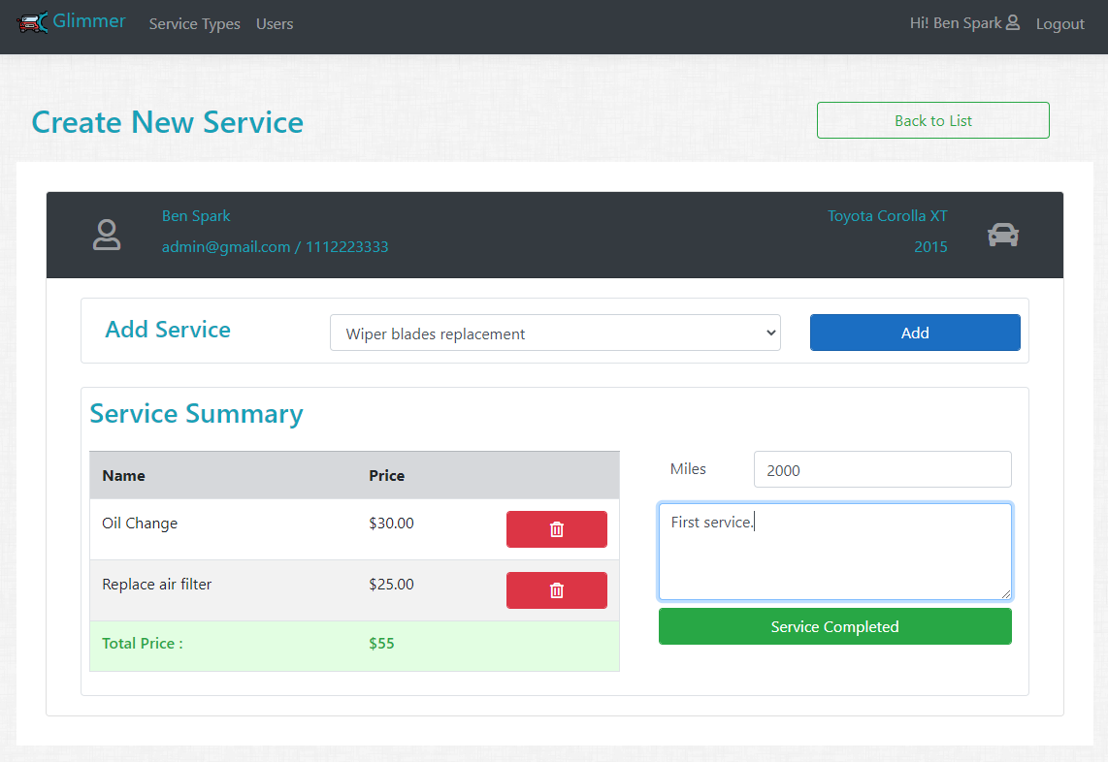
Task: Click the customer profile icon in header card
Action: (107, 236)
